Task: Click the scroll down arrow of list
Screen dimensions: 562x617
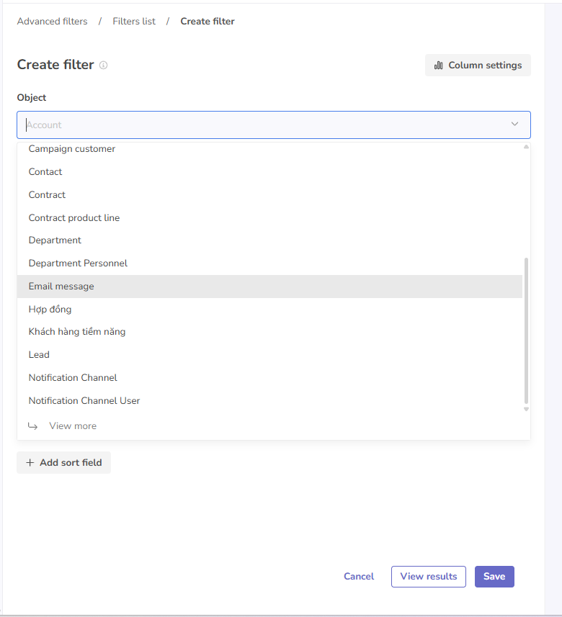Action: point(526,409)
